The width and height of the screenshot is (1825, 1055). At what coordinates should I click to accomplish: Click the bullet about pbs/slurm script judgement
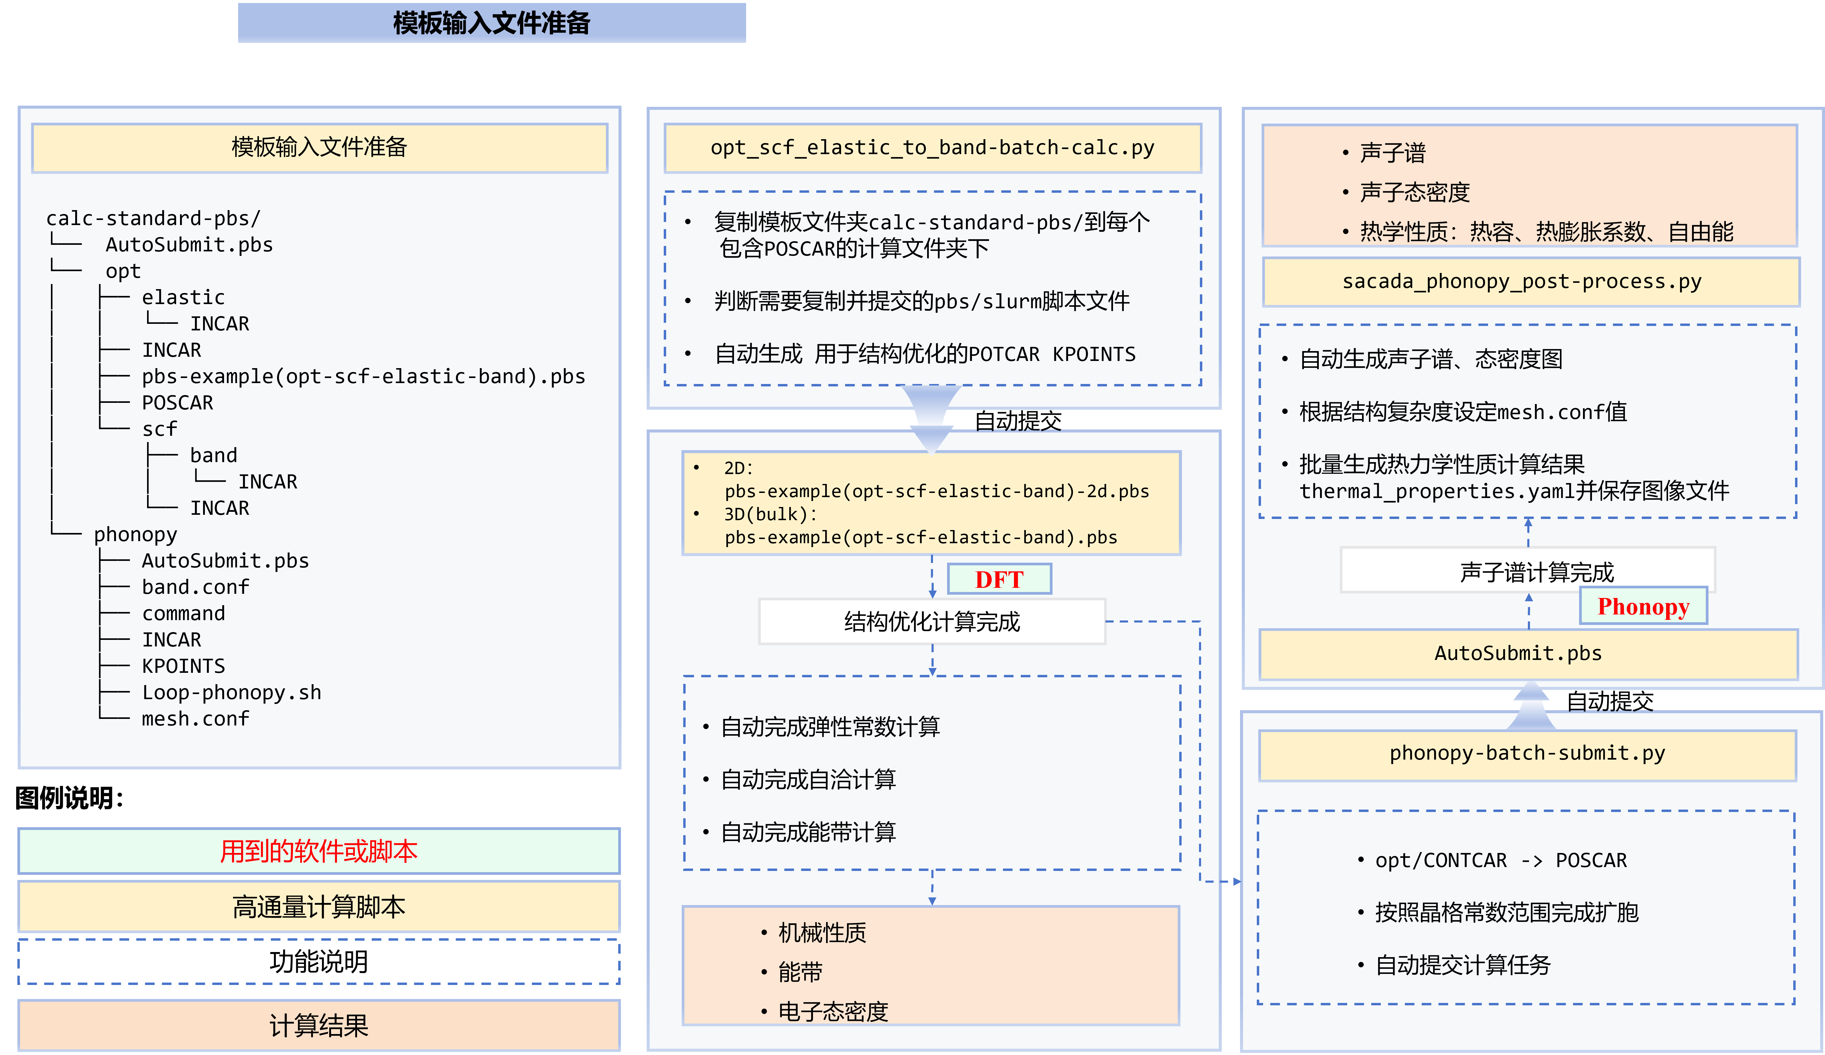[x=922, y=301]
